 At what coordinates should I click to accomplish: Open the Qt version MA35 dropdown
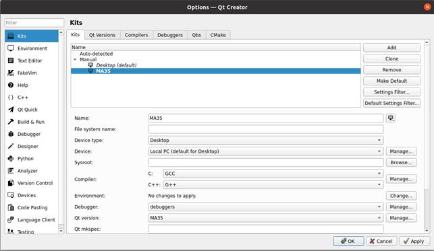(266, 218)
